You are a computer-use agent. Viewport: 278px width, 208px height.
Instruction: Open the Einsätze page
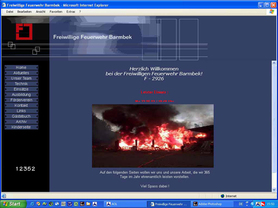tap(21, 89)
